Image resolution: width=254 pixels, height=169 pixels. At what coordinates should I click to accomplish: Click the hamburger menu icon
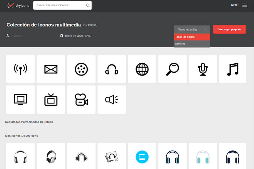click(245, 5)
